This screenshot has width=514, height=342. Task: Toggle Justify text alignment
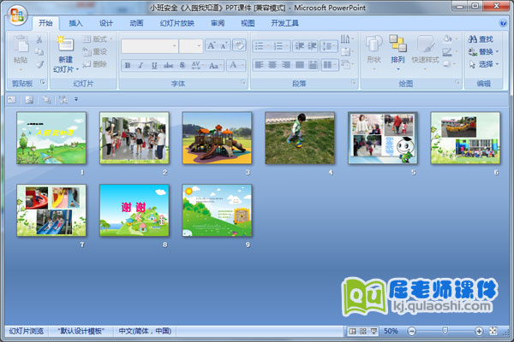(x=300, y=65)
